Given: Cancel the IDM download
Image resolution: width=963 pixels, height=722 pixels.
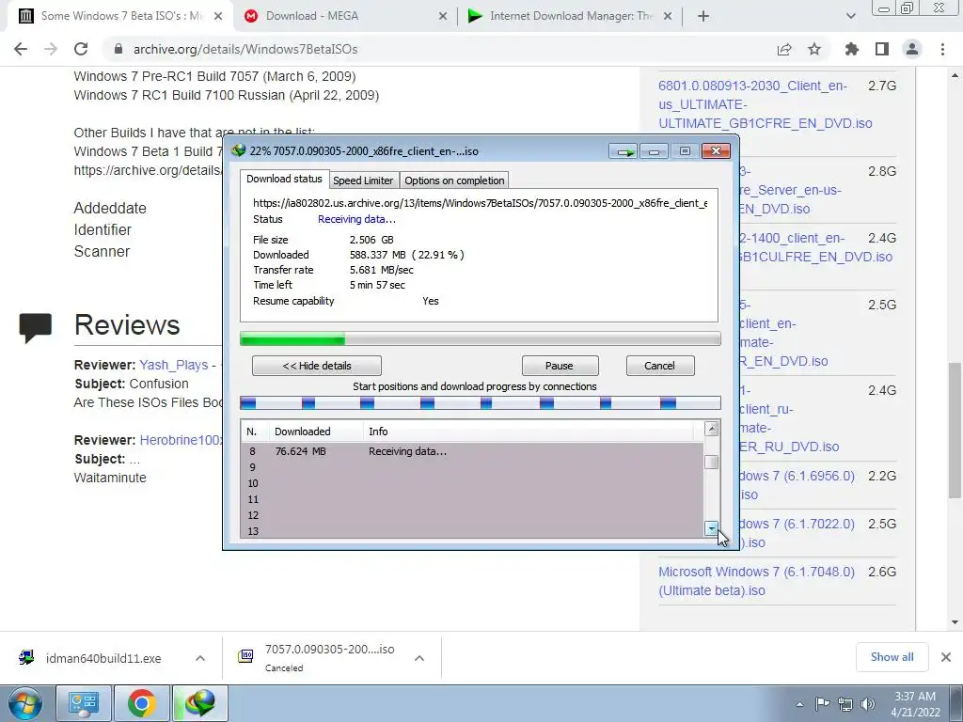Looking at the screenshot, I should point(659,366).
